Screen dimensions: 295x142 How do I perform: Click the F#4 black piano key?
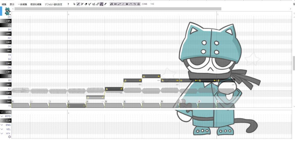click(6, 50)
